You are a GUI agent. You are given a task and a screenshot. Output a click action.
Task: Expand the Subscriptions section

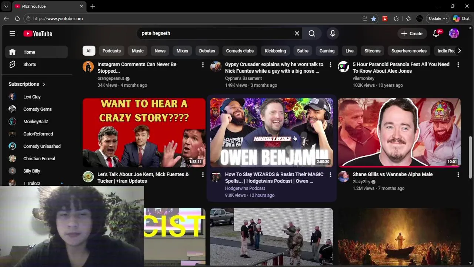27,84
